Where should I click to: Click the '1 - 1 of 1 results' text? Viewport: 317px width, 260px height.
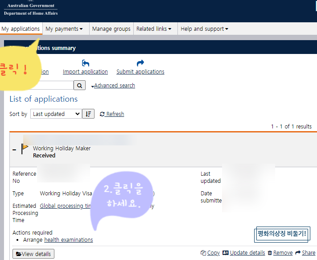(x=291, y=127)
